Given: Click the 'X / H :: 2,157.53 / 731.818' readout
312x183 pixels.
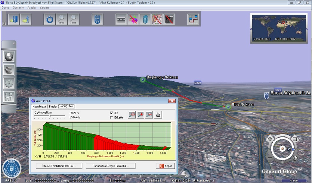Looking at the screenshot, I should [x=51, y=157].
